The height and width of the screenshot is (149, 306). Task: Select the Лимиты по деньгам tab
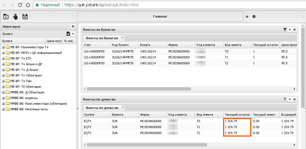pyautogui.click(x=102, y=108)
